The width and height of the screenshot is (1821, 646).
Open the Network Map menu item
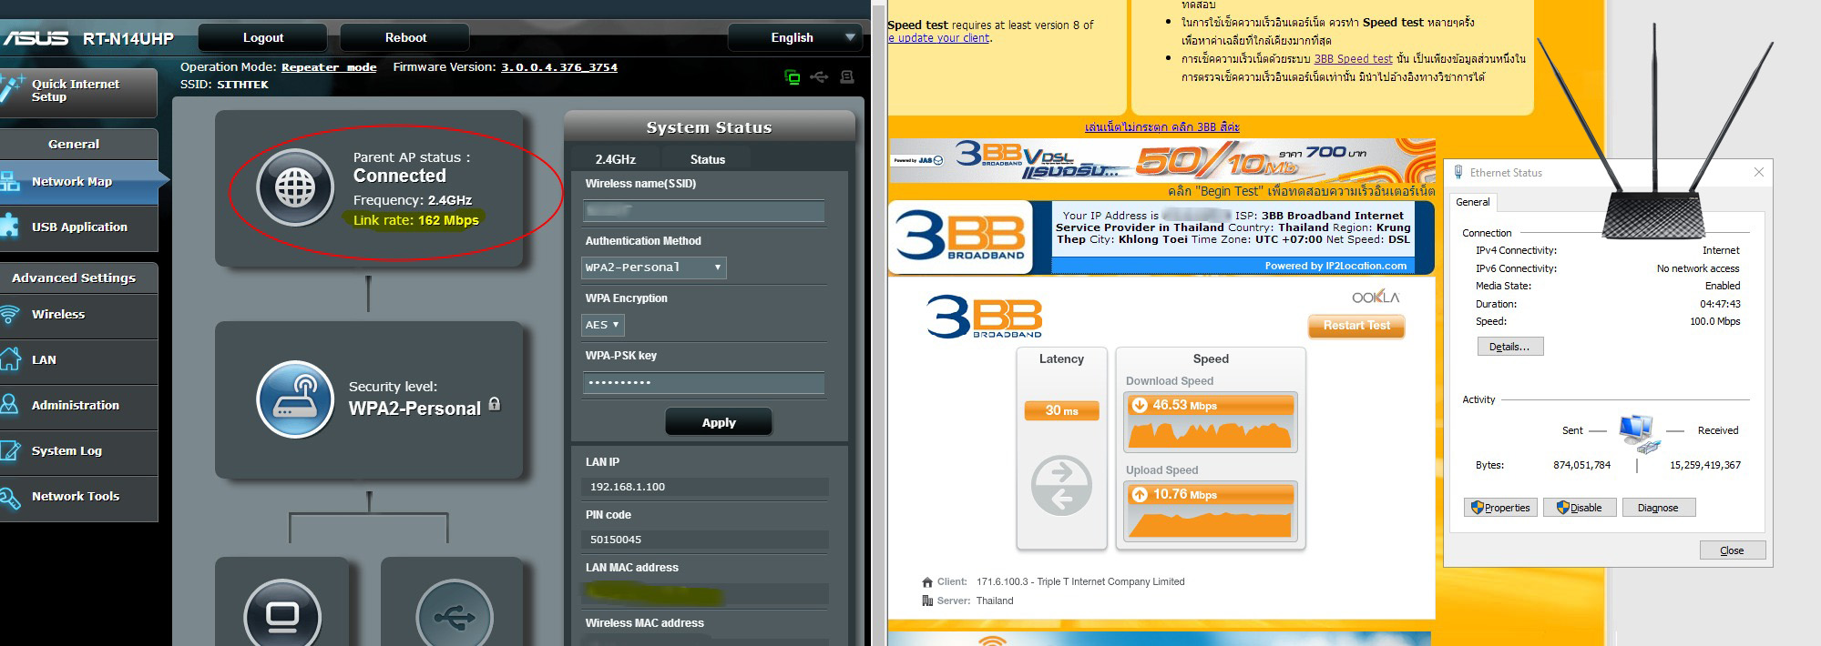[78, 182]
